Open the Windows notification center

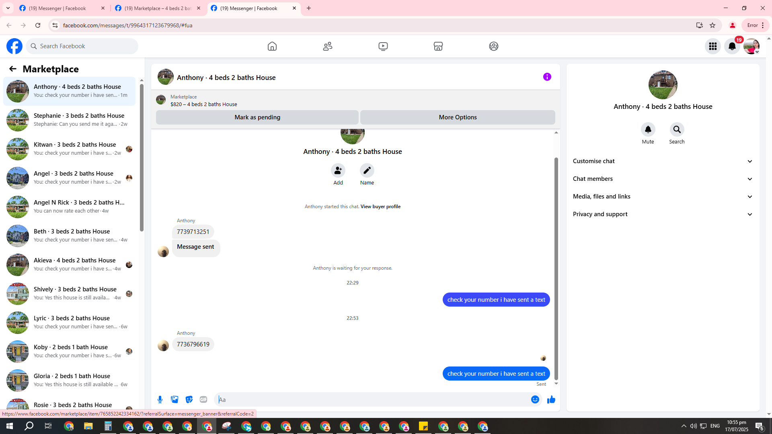click(x=760, y=426)
